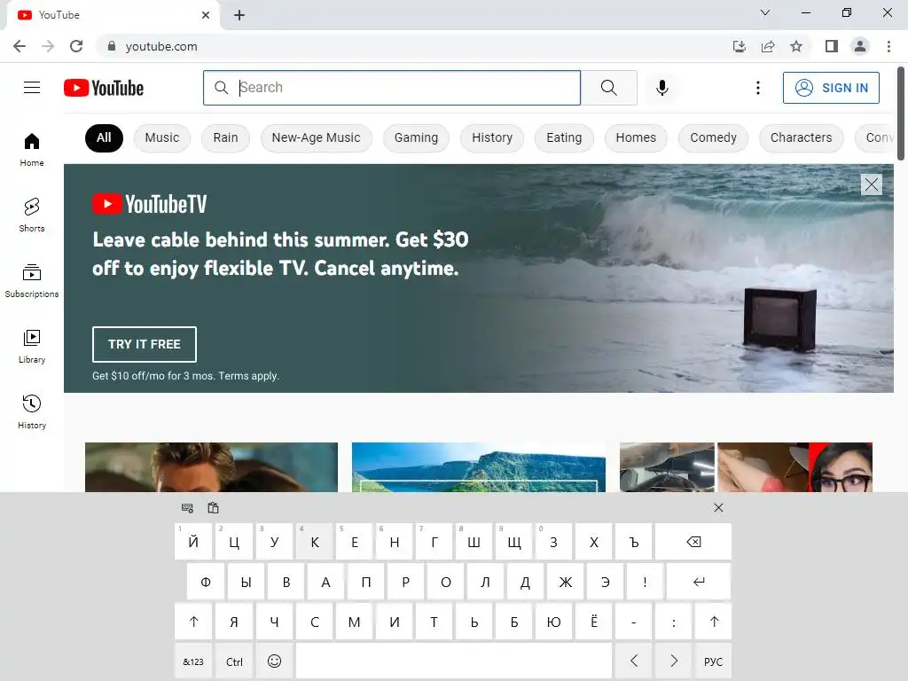Go to Home in the sidebar
This screenshot has height=681, width=908.
32,149
